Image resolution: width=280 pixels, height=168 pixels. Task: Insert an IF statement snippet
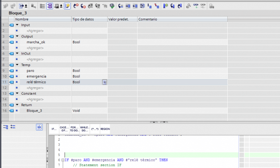point(54,129)
